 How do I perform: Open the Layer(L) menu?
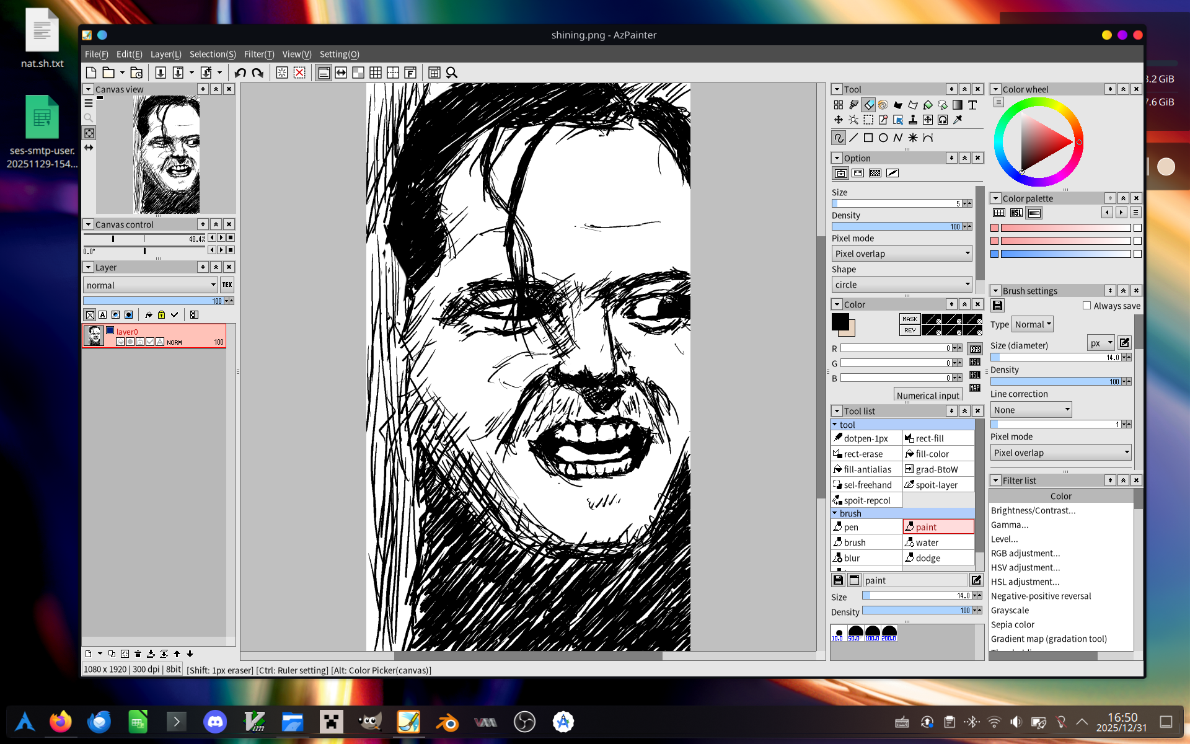(165, 54)
